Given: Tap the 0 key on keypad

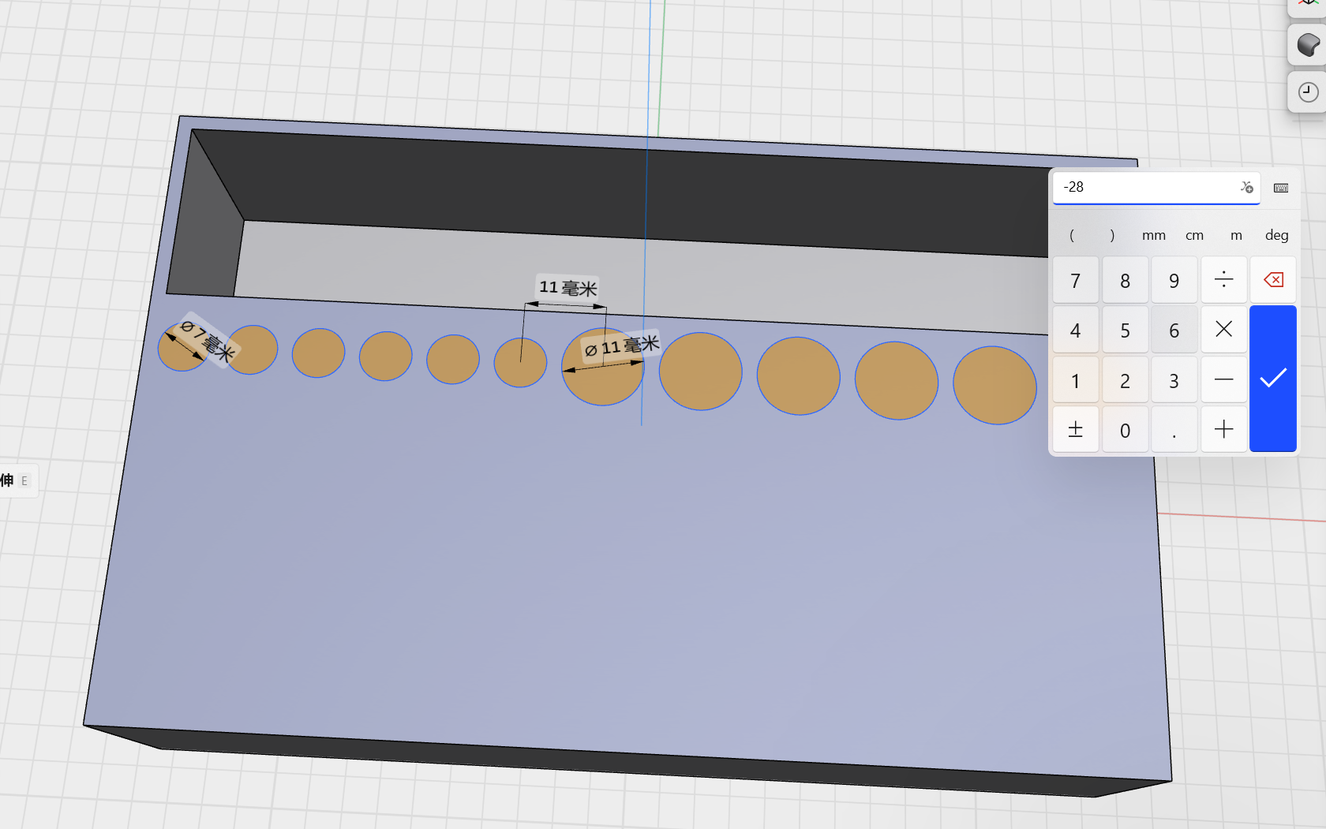Looking at the screenshot, I should (1125, 430).
